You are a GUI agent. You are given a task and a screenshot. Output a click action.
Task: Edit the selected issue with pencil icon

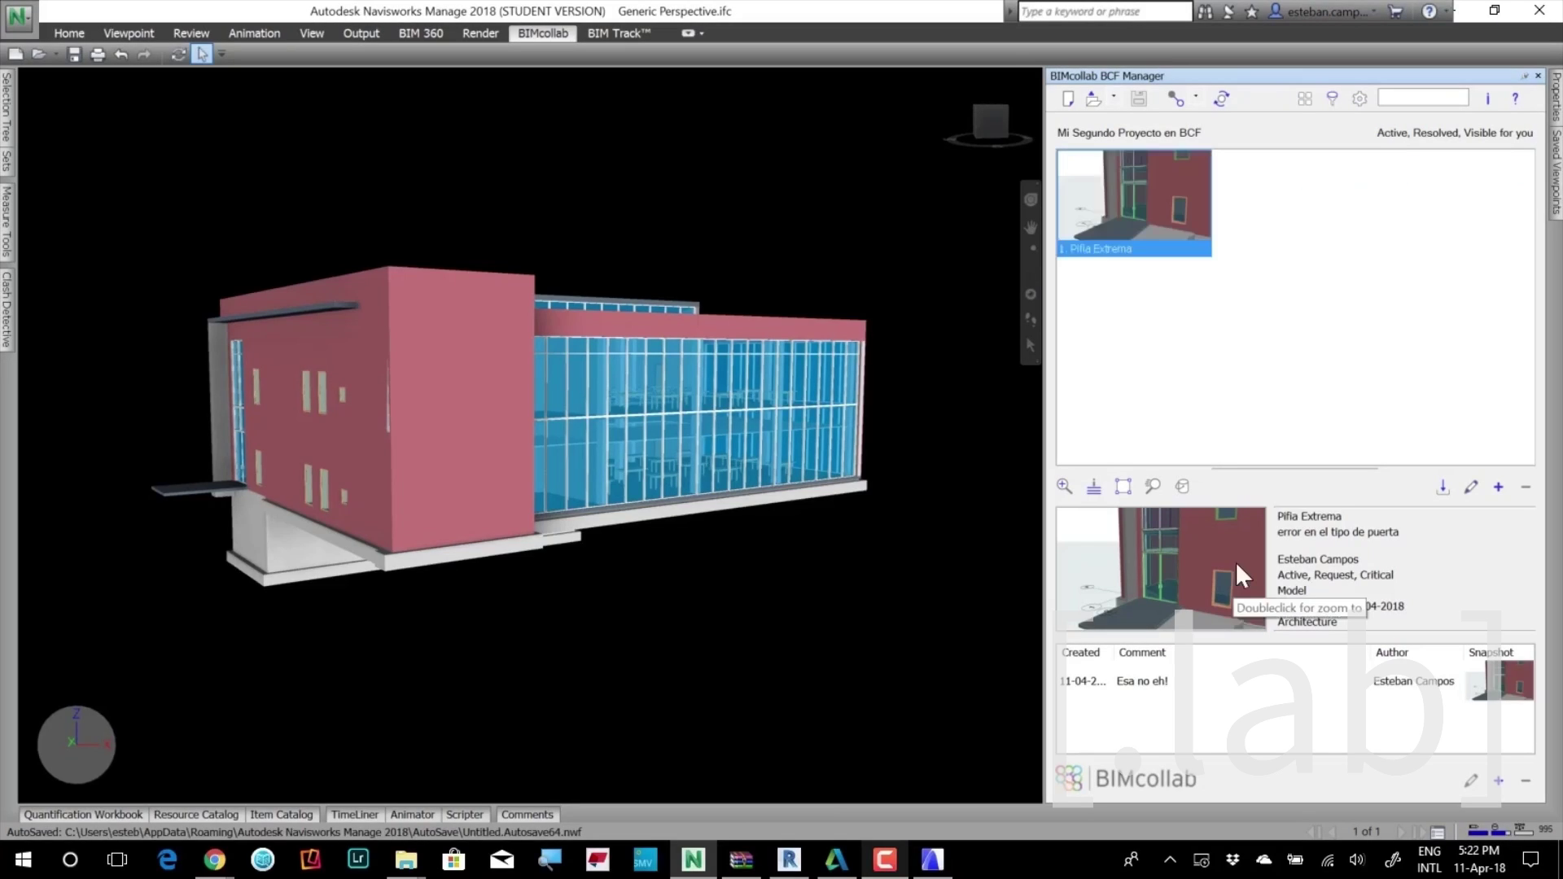click(1470, 487)
